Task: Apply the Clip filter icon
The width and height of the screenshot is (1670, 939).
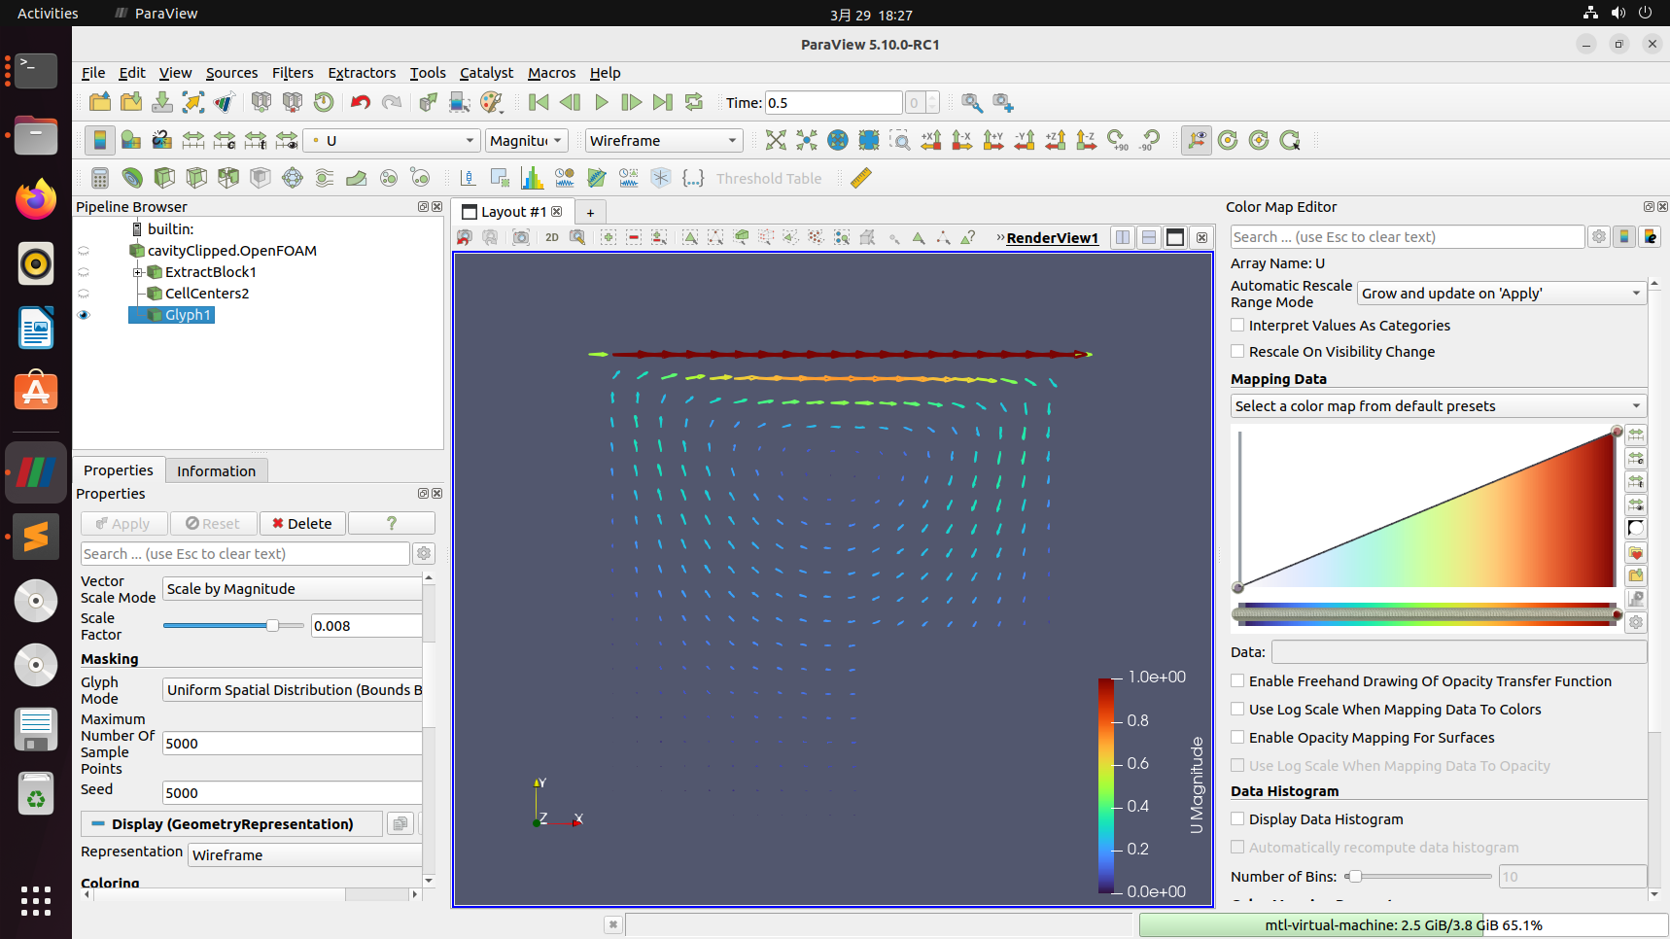Action: (164, 178)
